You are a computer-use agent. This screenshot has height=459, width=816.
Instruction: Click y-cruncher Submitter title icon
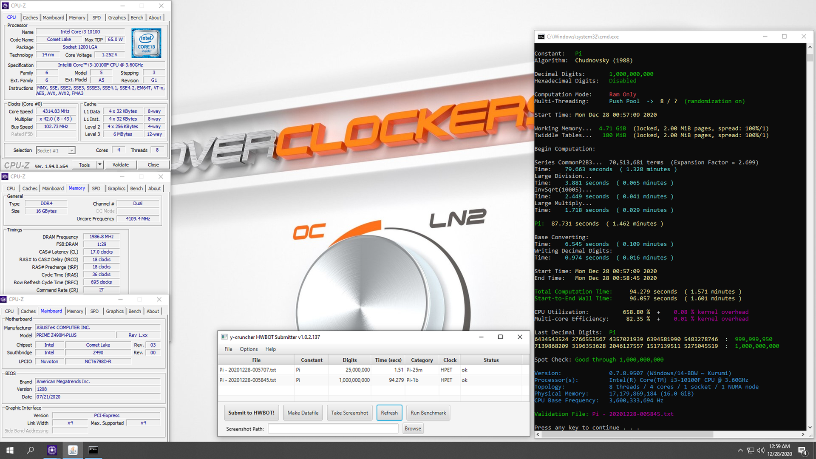pyautogui.click(x=224, y=337)
